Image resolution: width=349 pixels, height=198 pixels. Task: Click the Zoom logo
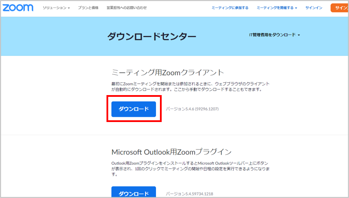[x=19, y=8]
